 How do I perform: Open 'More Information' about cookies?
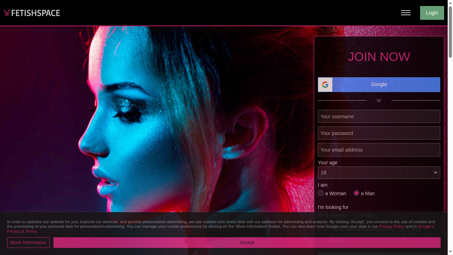pyautogui.click(x=28, y=243)
